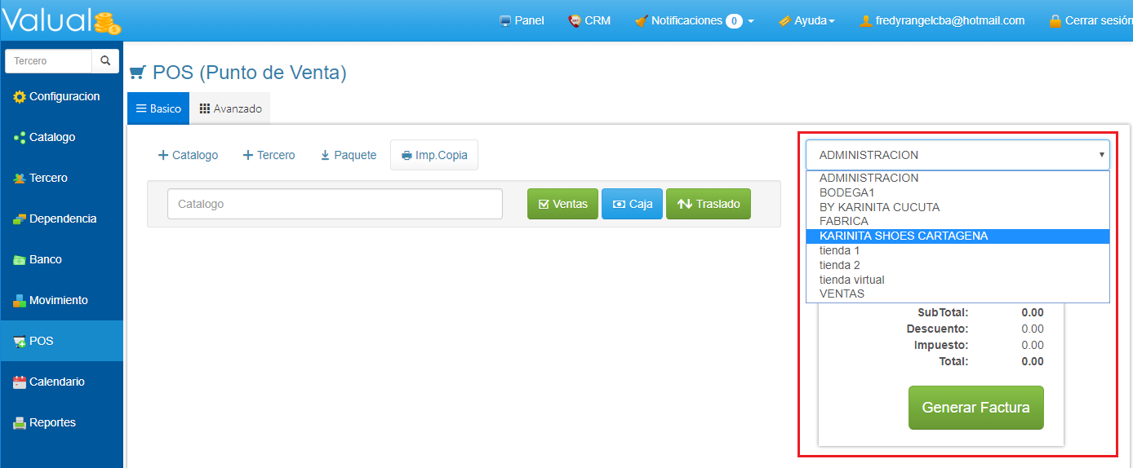Switch to the Avanzado tab

click(230, 108)
